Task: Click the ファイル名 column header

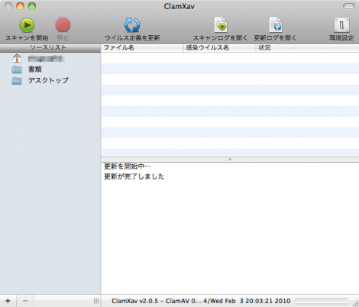Action: [142, 48]
